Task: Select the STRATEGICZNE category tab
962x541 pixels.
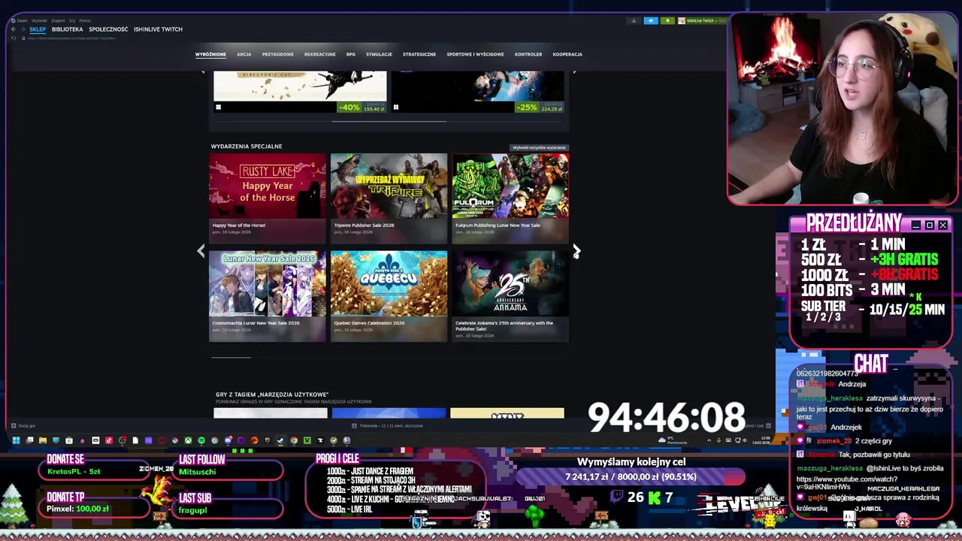Action: pyautogui.click(x=419, y=54)
